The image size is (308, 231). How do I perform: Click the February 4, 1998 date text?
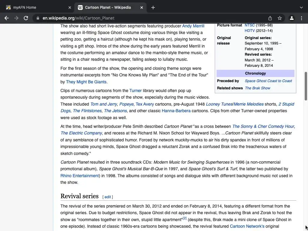[259, 49]
